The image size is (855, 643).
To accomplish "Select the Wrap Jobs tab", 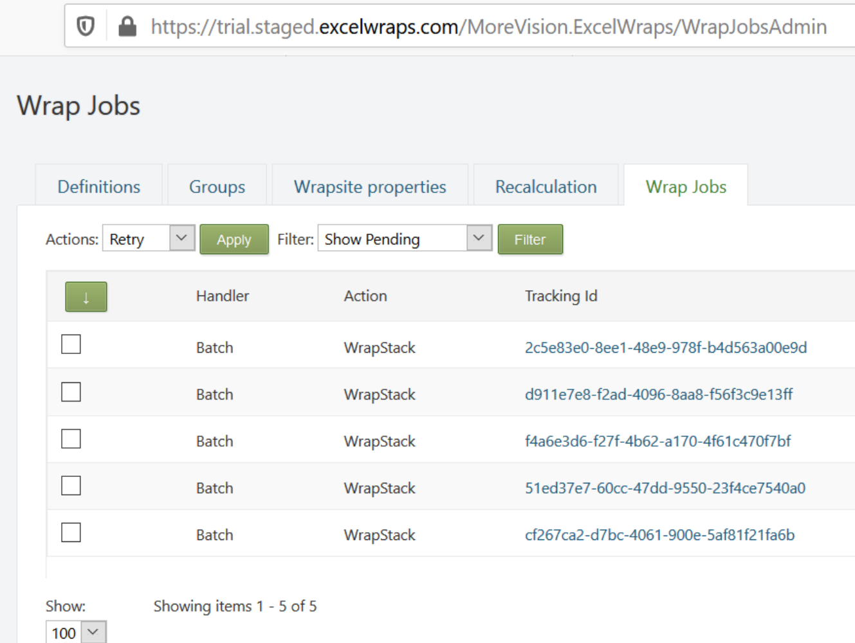I will [x=685, y=186].
